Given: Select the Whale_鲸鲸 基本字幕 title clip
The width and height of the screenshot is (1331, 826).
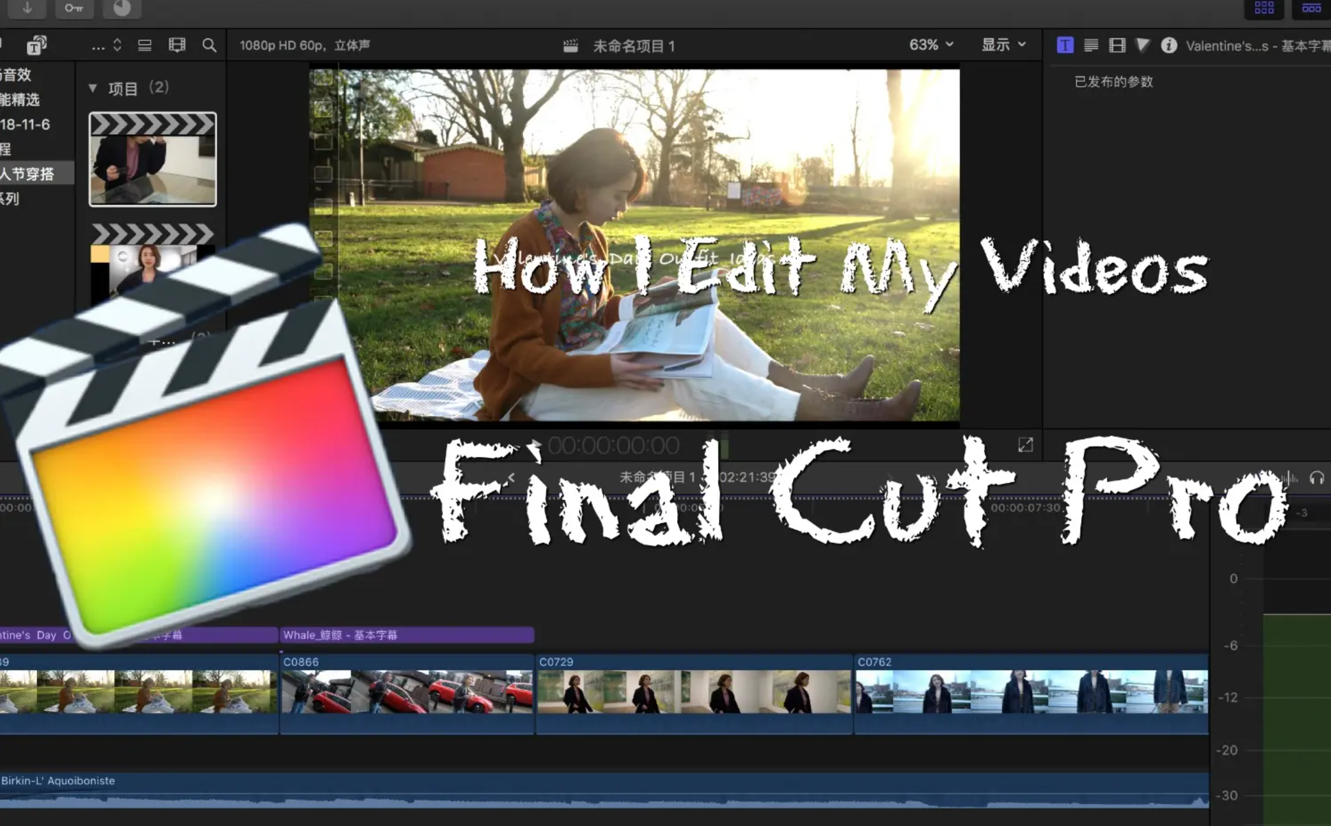Looking at the screenshot, I should tap(406, 635).
